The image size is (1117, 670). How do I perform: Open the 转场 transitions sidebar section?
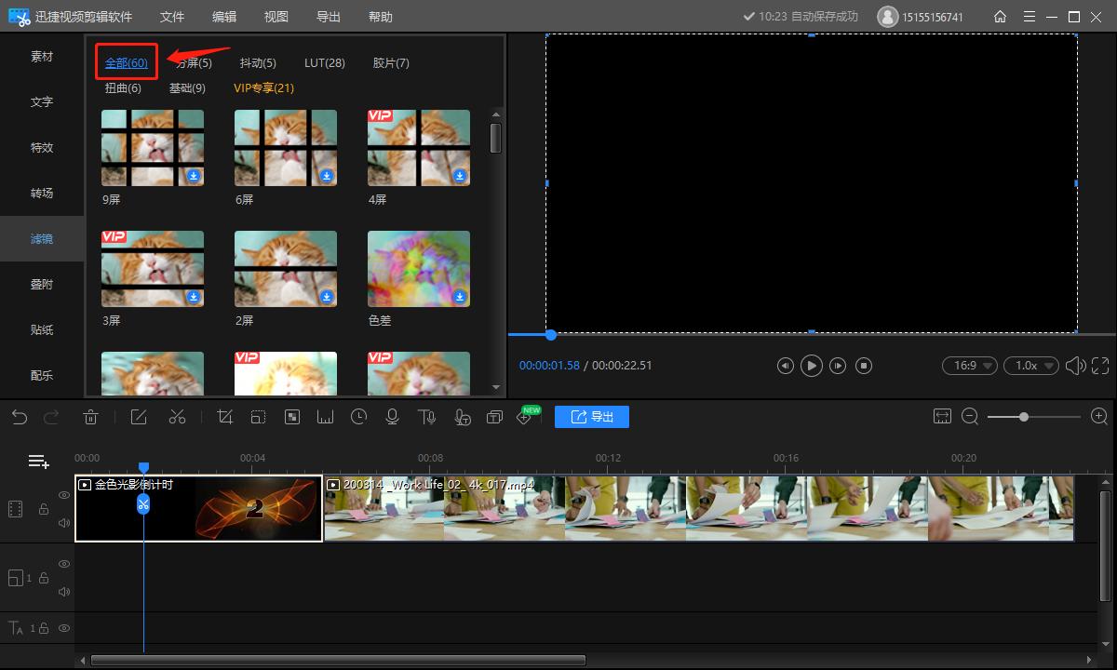coord(42,194)
